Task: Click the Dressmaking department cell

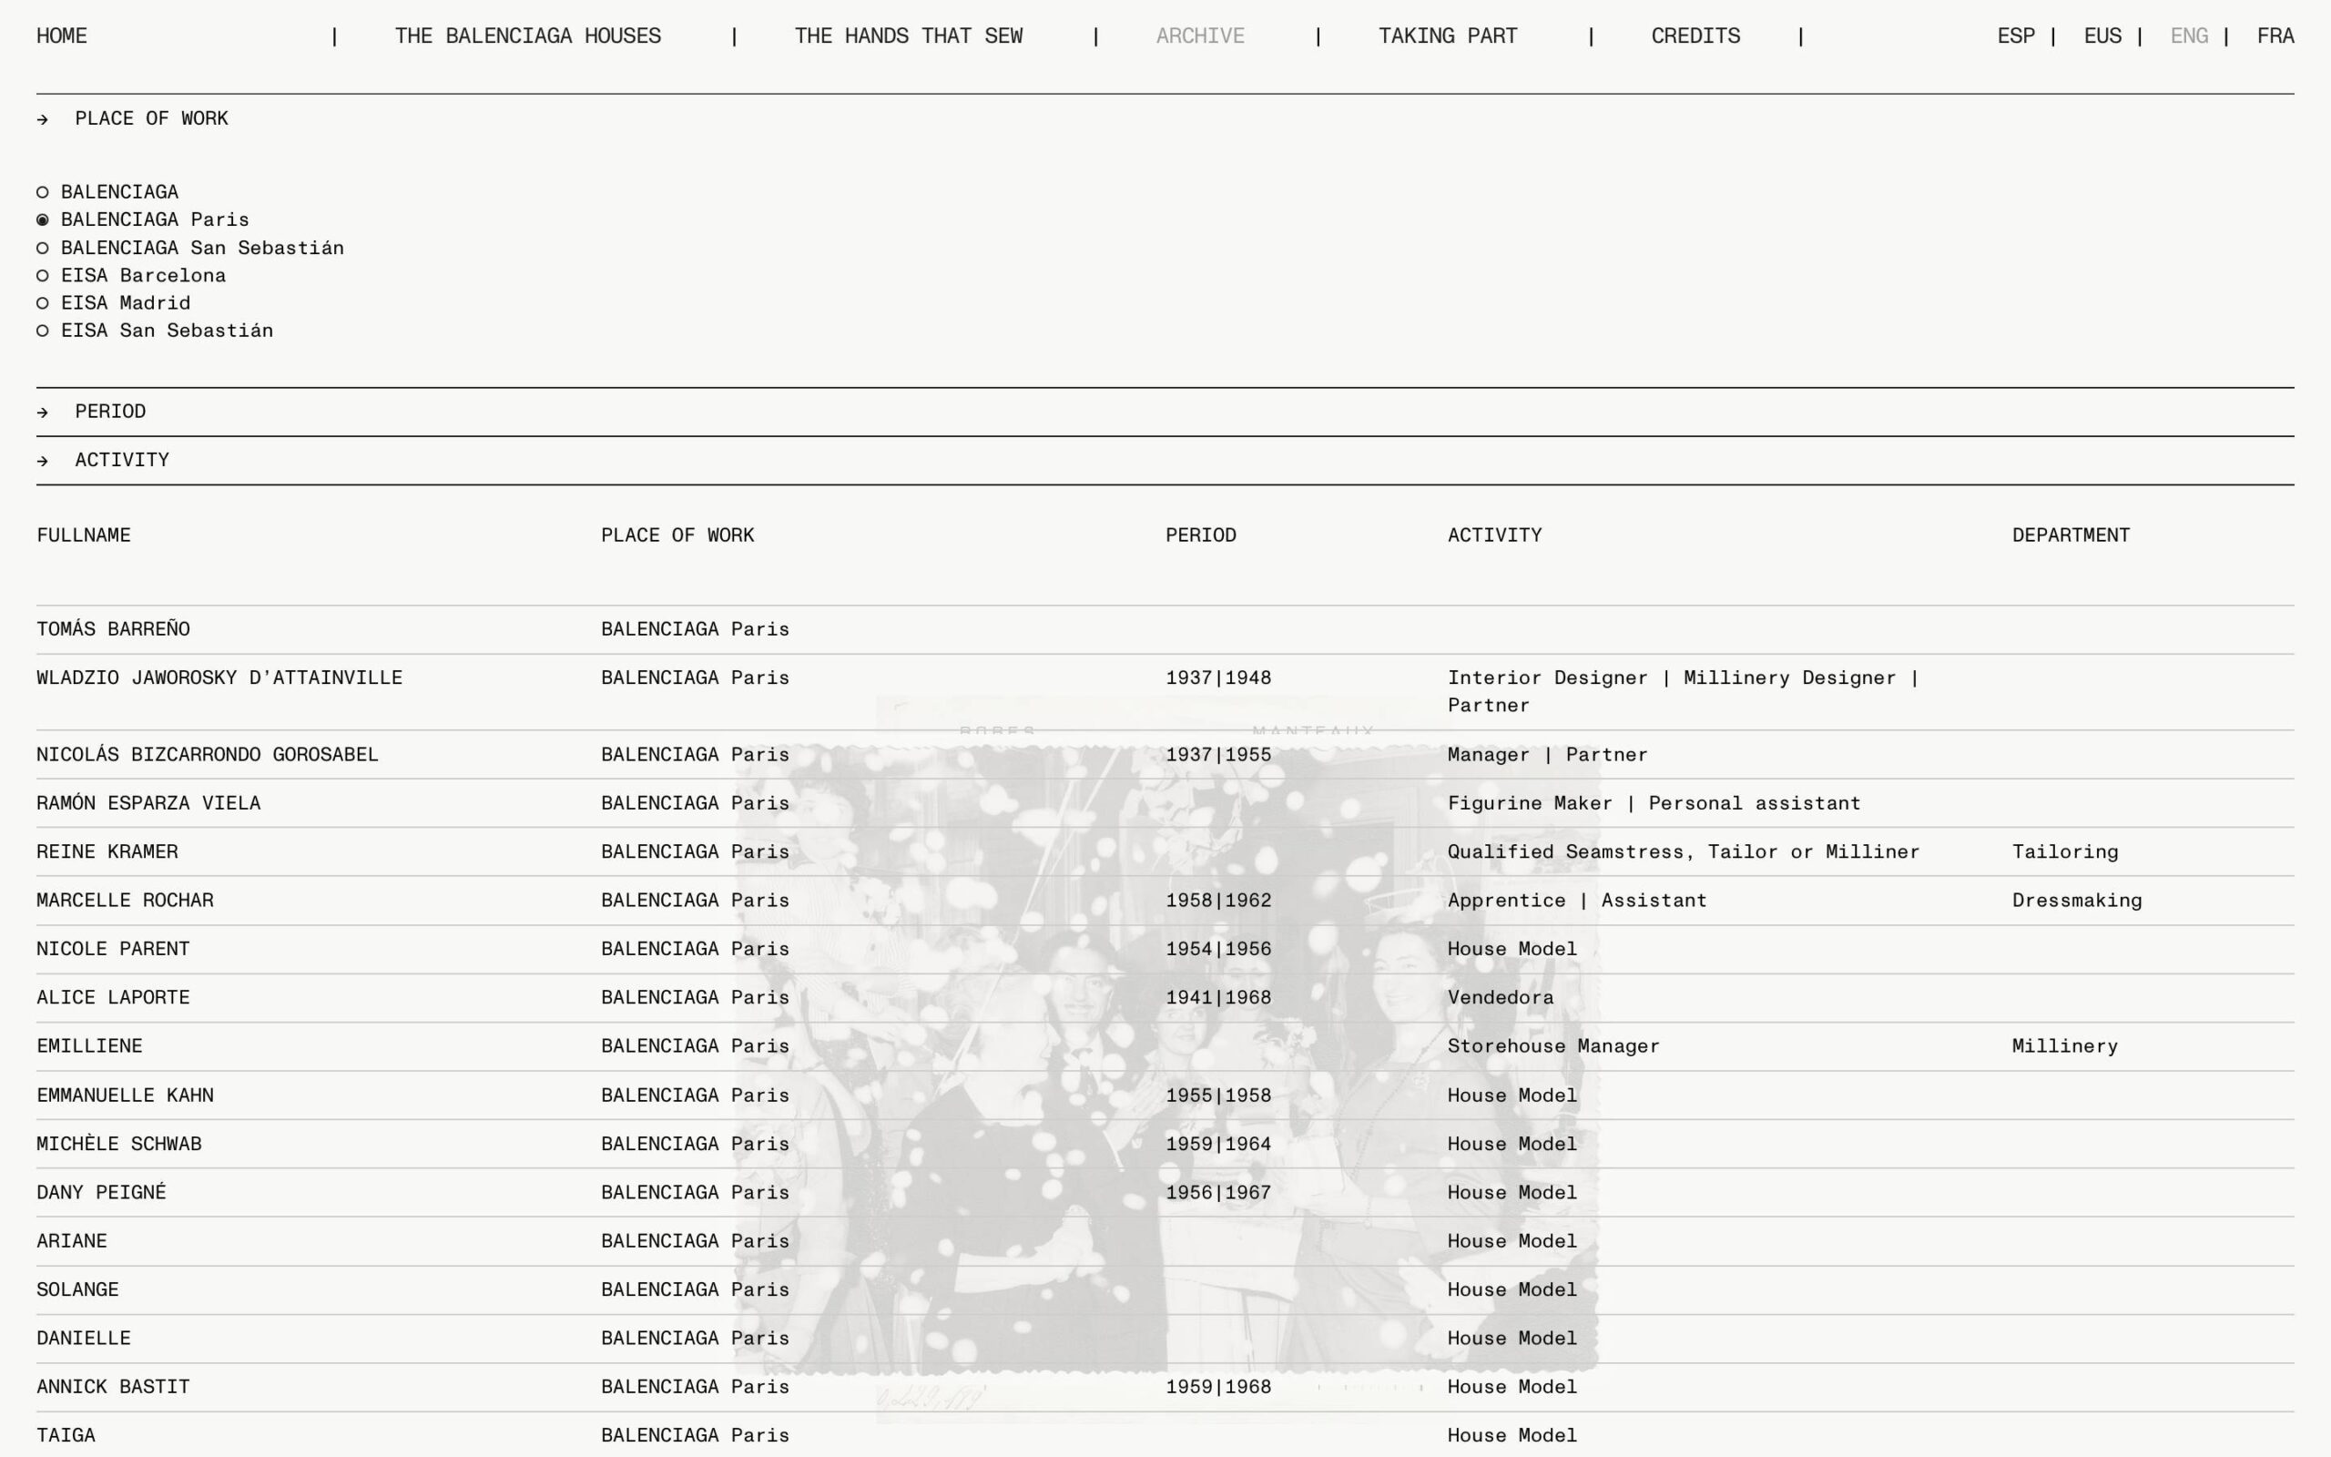Action: (x=2077, y=901)
